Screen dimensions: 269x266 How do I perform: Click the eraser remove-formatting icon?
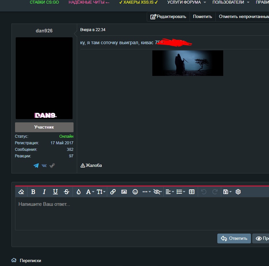(x=22, y=192)
